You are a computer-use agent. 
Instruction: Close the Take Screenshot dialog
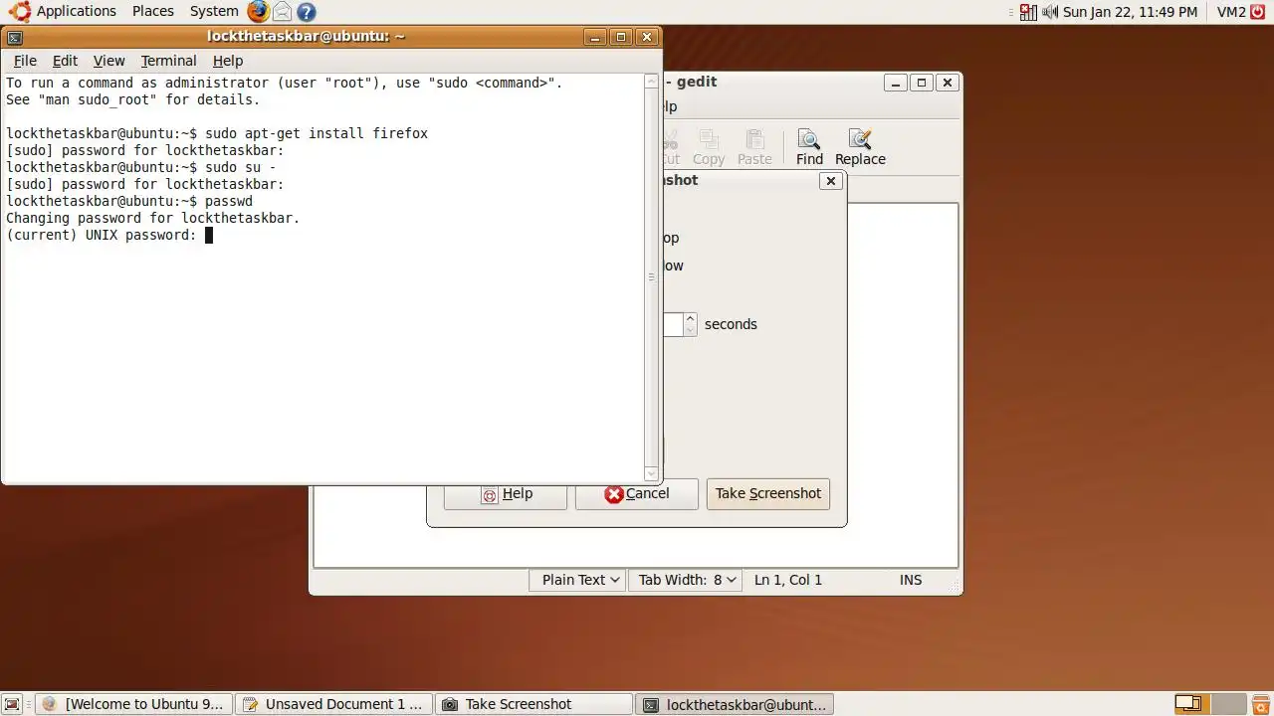831,181
